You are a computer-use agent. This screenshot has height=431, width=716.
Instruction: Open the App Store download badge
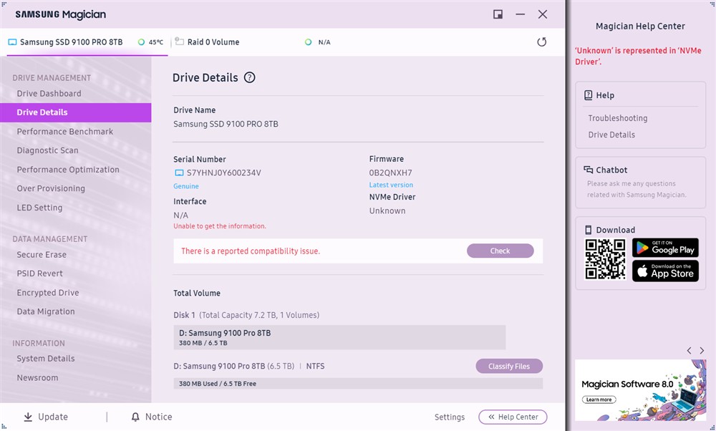pos(665,271)
